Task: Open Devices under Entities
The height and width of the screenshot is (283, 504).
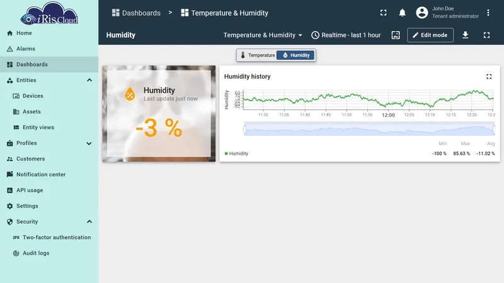Action: tap(49, 96)
